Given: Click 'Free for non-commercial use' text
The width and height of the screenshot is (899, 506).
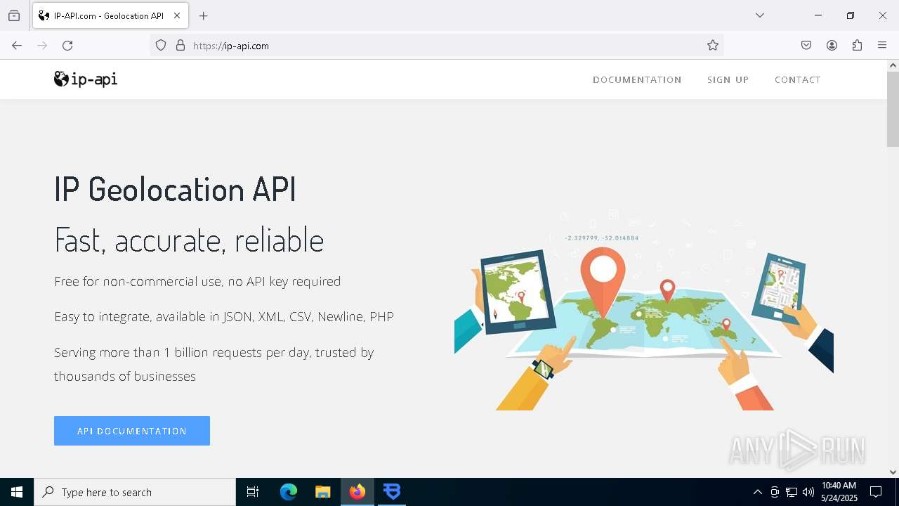Looking at the screenshot, I should (x=197, y=281).
